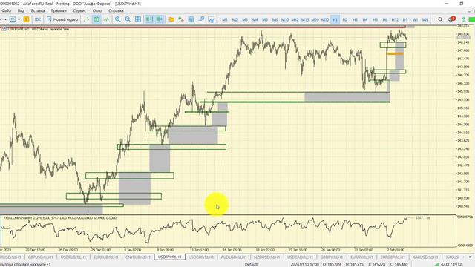The image size is (475, 267).
Task: Open the Сервис menu
Action: (79, 10)
